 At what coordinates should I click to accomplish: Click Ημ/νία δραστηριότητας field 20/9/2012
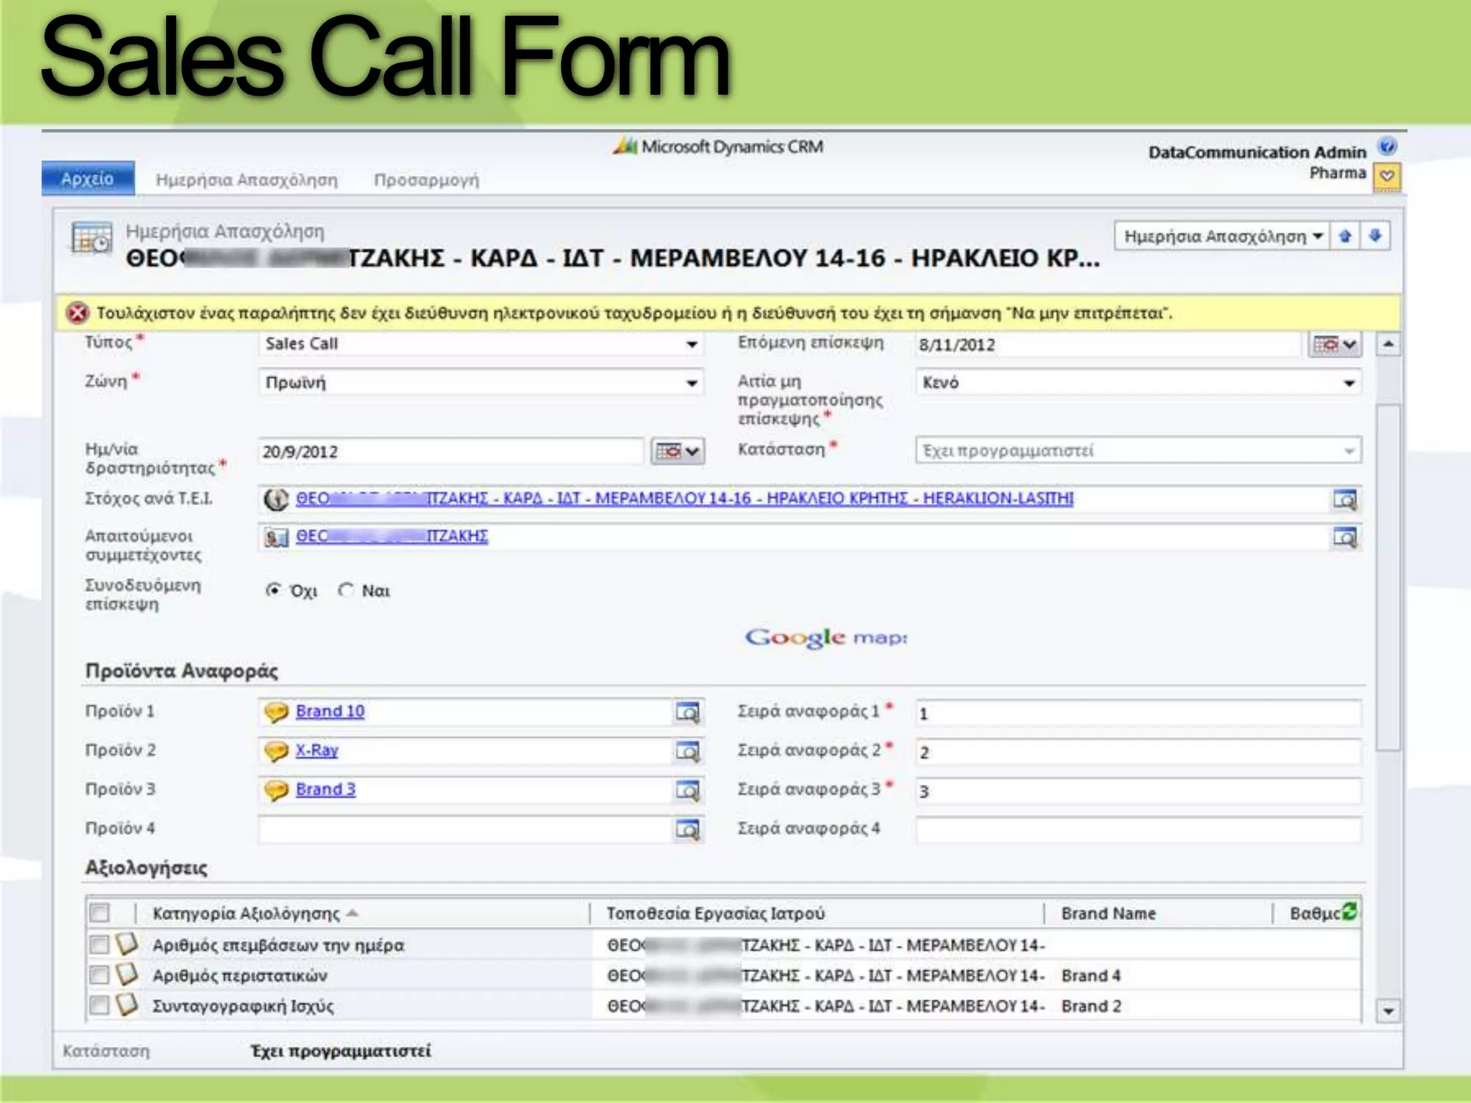point(450,452)
